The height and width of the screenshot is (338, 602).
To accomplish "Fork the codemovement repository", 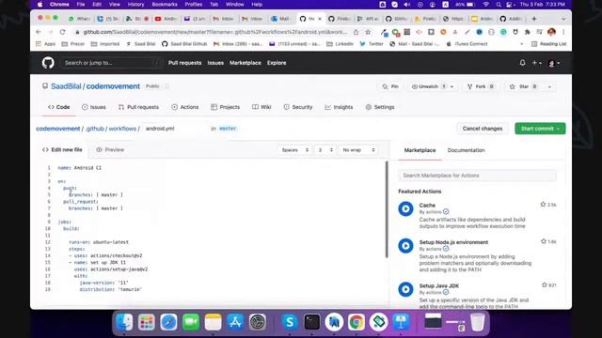I will (481, 86).
